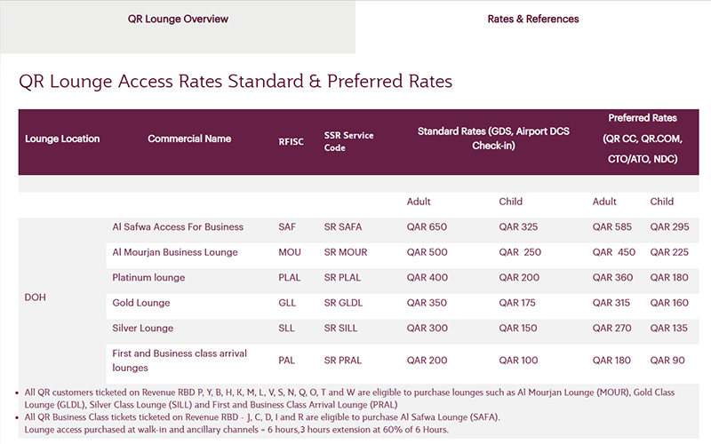Select Al Mourjan Business Lounge name

(175, 252)
